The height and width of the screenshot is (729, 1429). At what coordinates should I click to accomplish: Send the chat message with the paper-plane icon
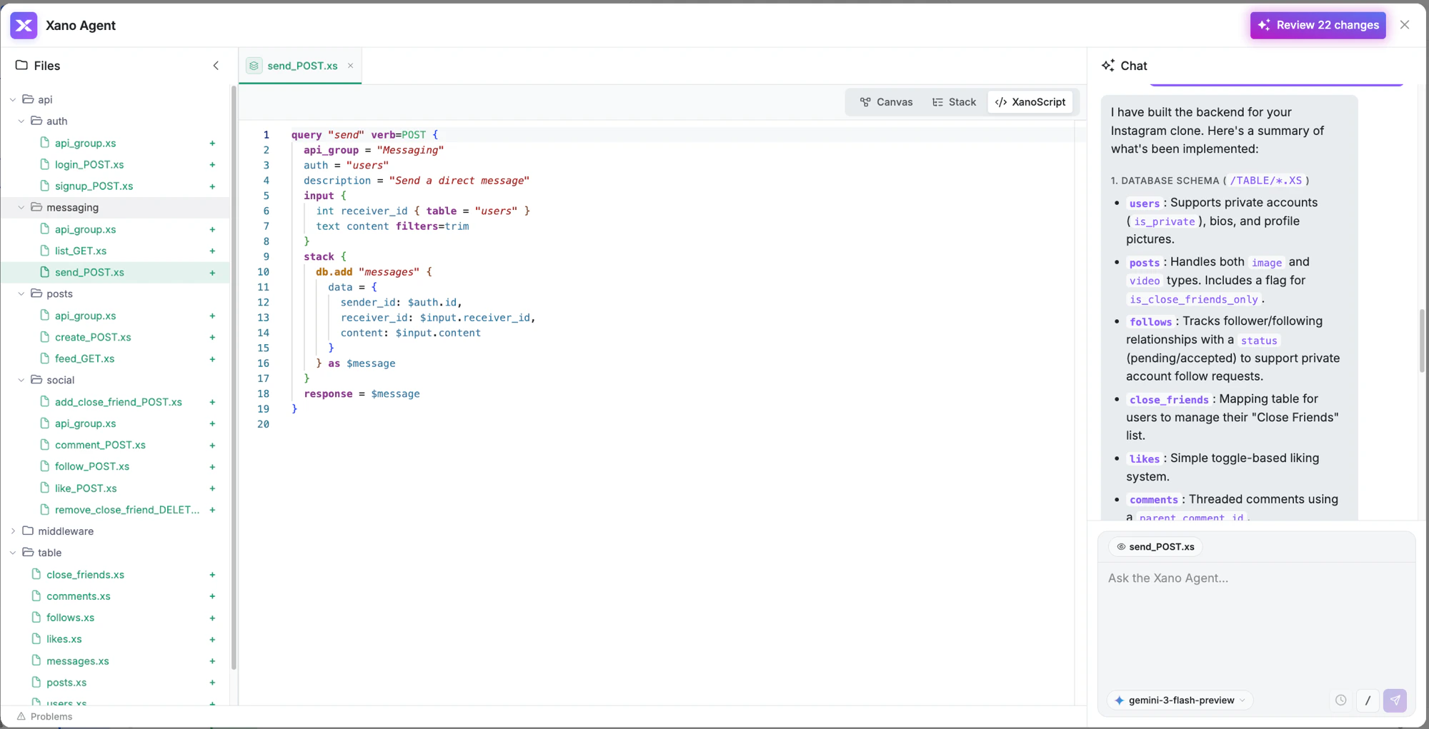click(x=1395, y=700)
